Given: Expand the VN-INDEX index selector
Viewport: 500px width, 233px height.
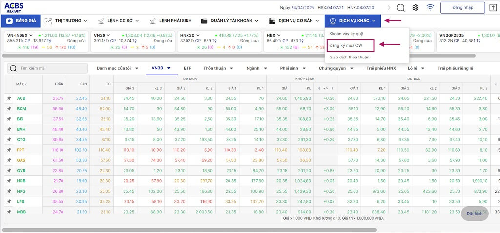Looking at the screenshot, I should 31,35.
